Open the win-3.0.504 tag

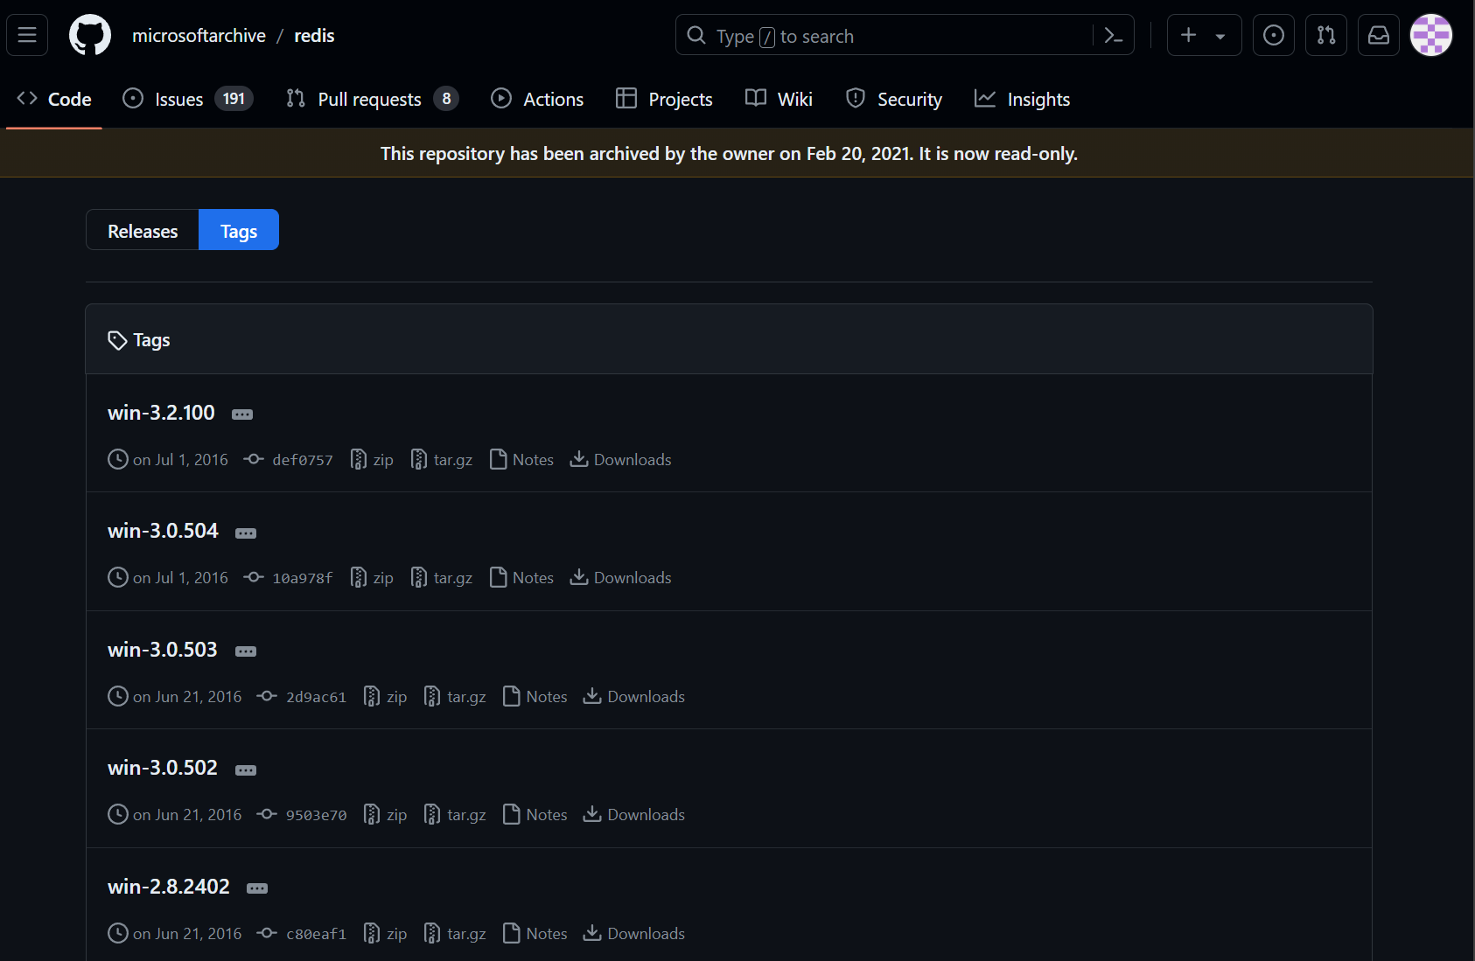(x=163, y=531)
